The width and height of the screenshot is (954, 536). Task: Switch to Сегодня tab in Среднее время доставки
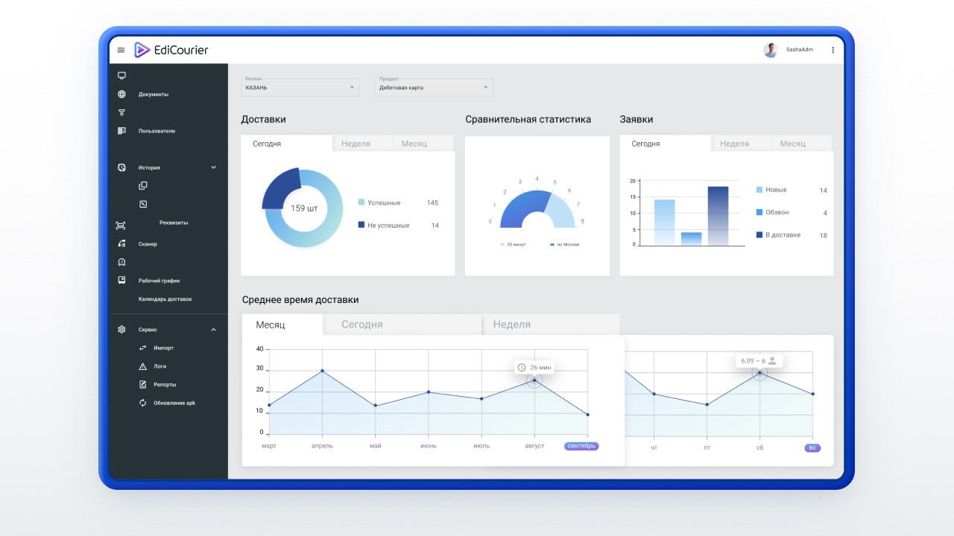click(x=402, y=325)
